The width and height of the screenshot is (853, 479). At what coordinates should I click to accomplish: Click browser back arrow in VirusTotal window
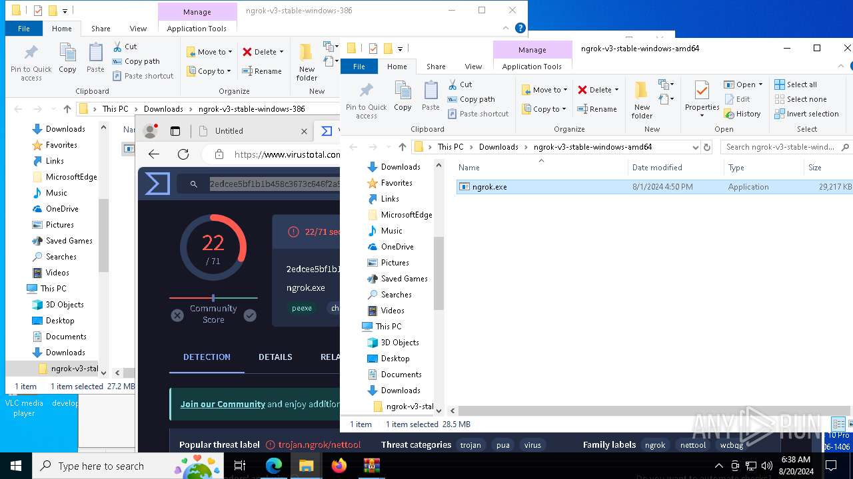point(154,154)
